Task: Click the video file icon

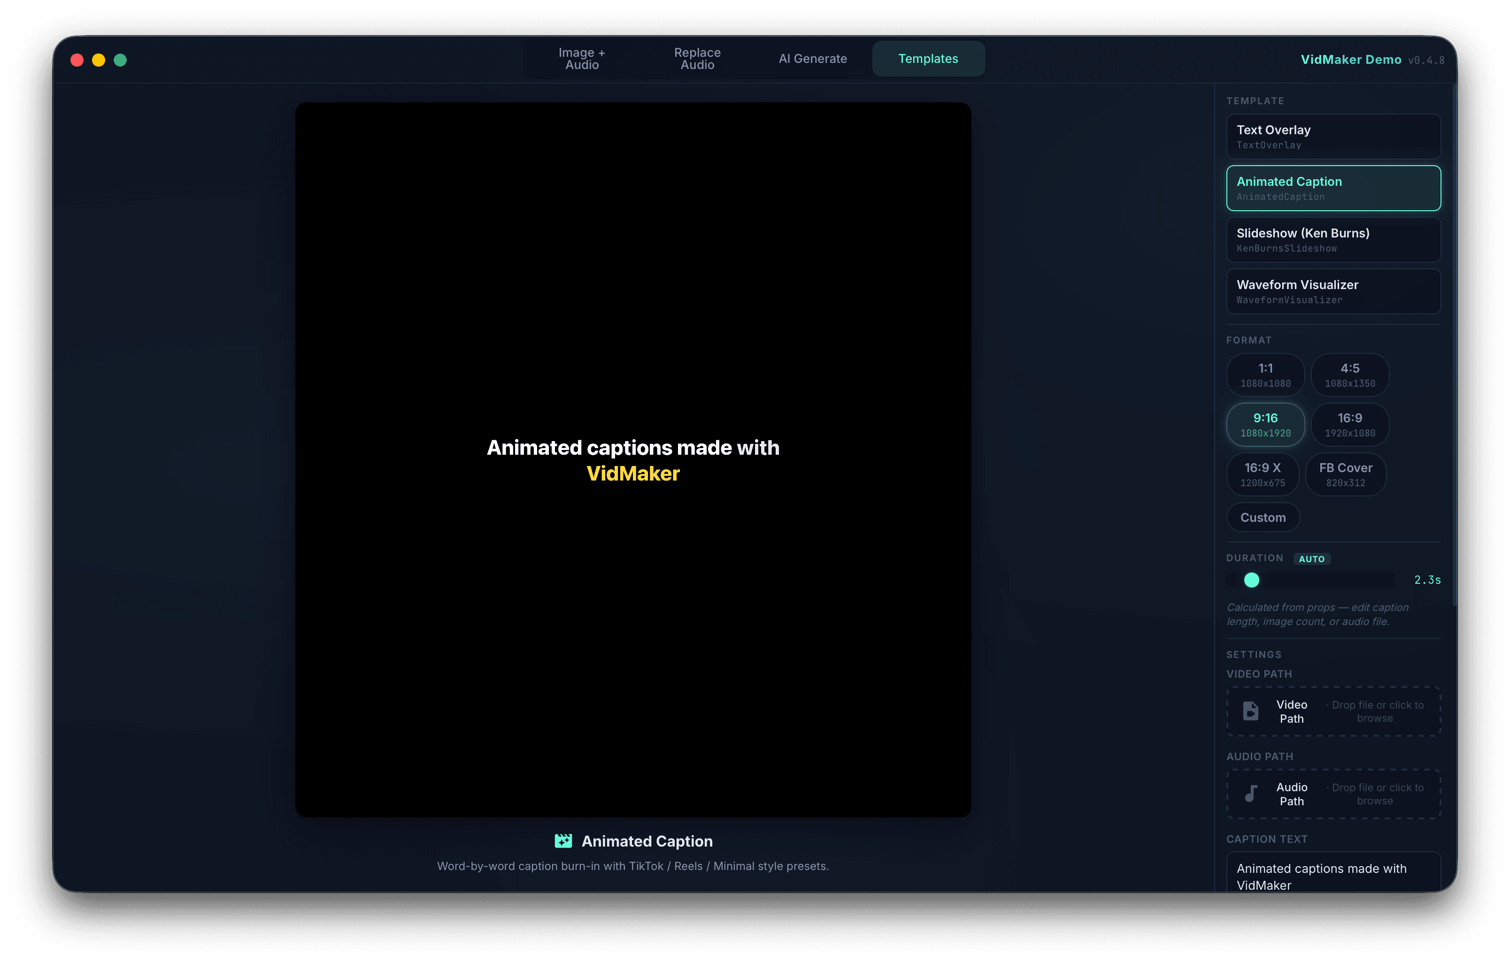Action: click(1250, 711)
